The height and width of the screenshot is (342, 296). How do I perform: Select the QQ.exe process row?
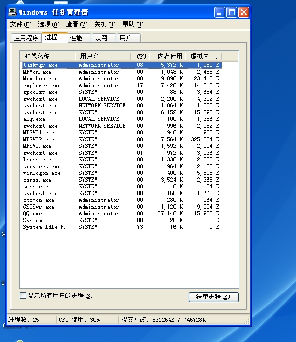122,213
